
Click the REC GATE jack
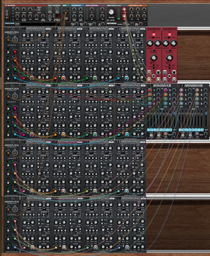tap(140, 24)
